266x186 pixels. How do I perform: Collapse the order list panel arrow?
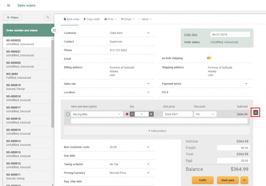54,30
